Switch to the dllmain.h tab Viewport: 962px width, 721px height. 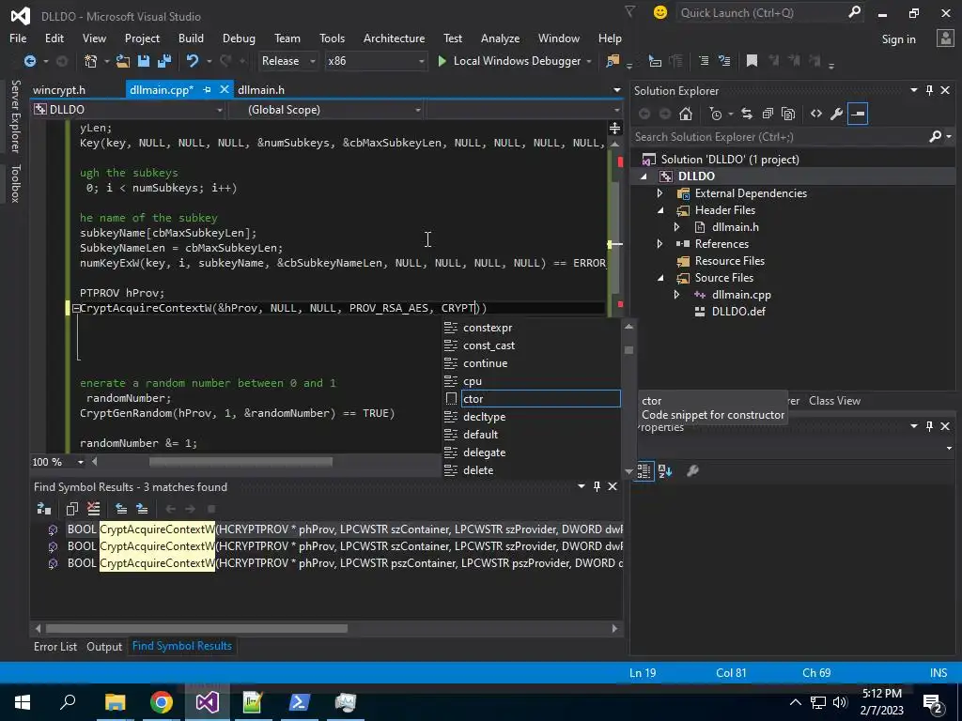[x=261, y=89]
